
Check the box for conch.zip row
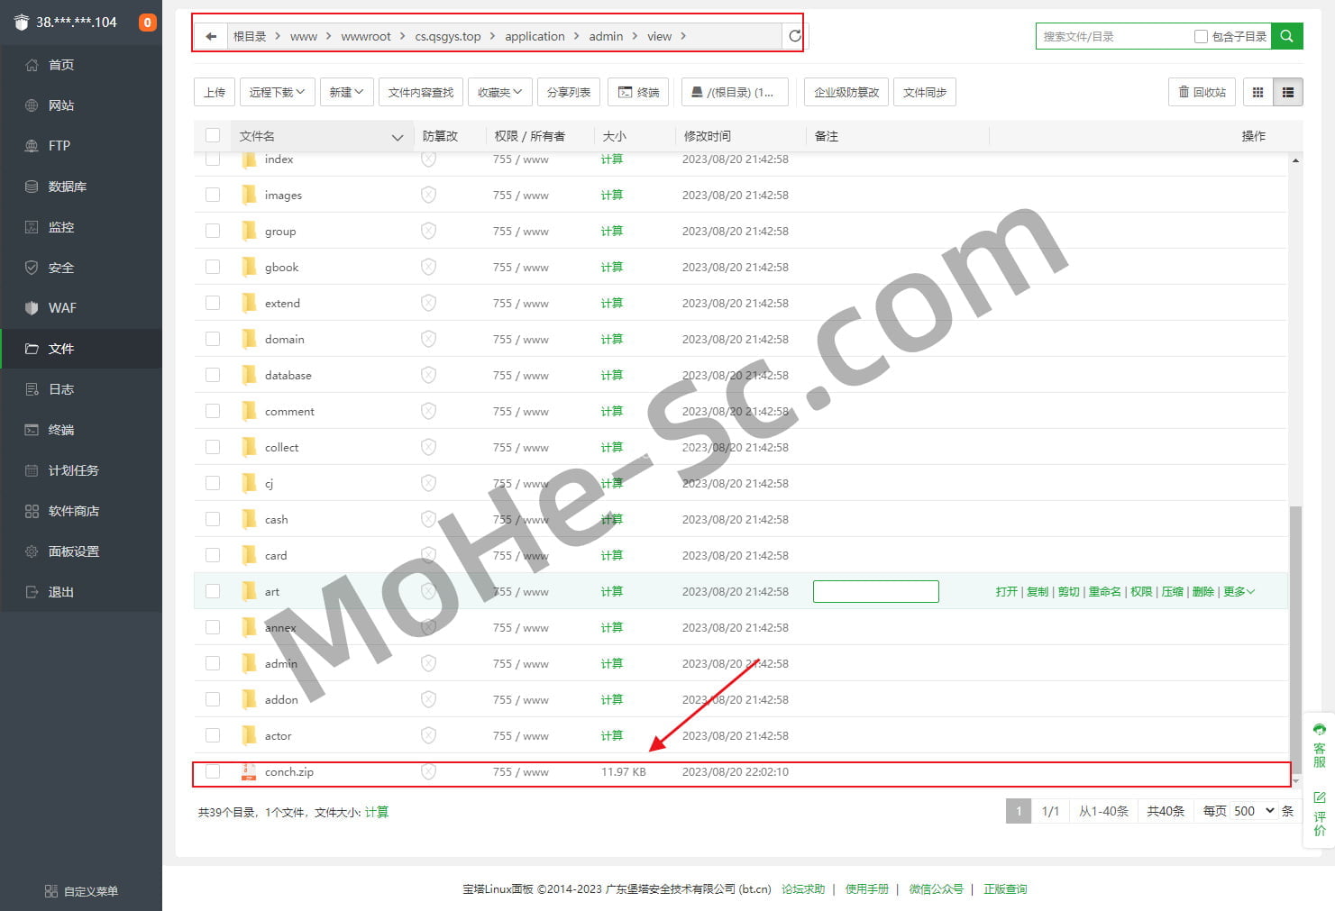(213, 771)
